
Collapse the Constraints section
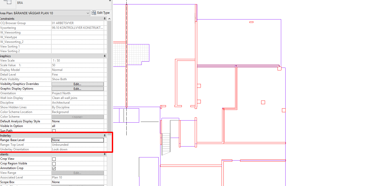[x=105, y=18]
